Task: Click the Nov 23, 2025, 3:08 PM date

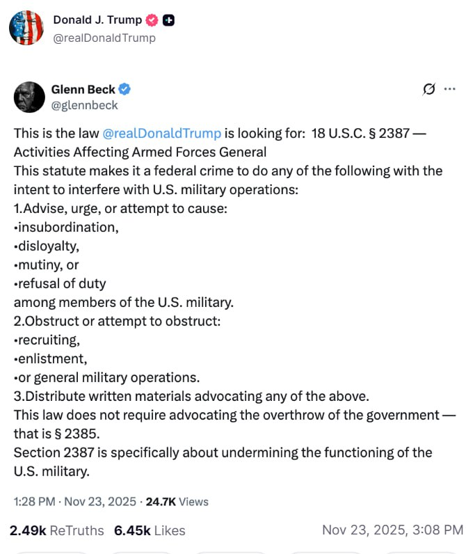Action: pos(392,530)
